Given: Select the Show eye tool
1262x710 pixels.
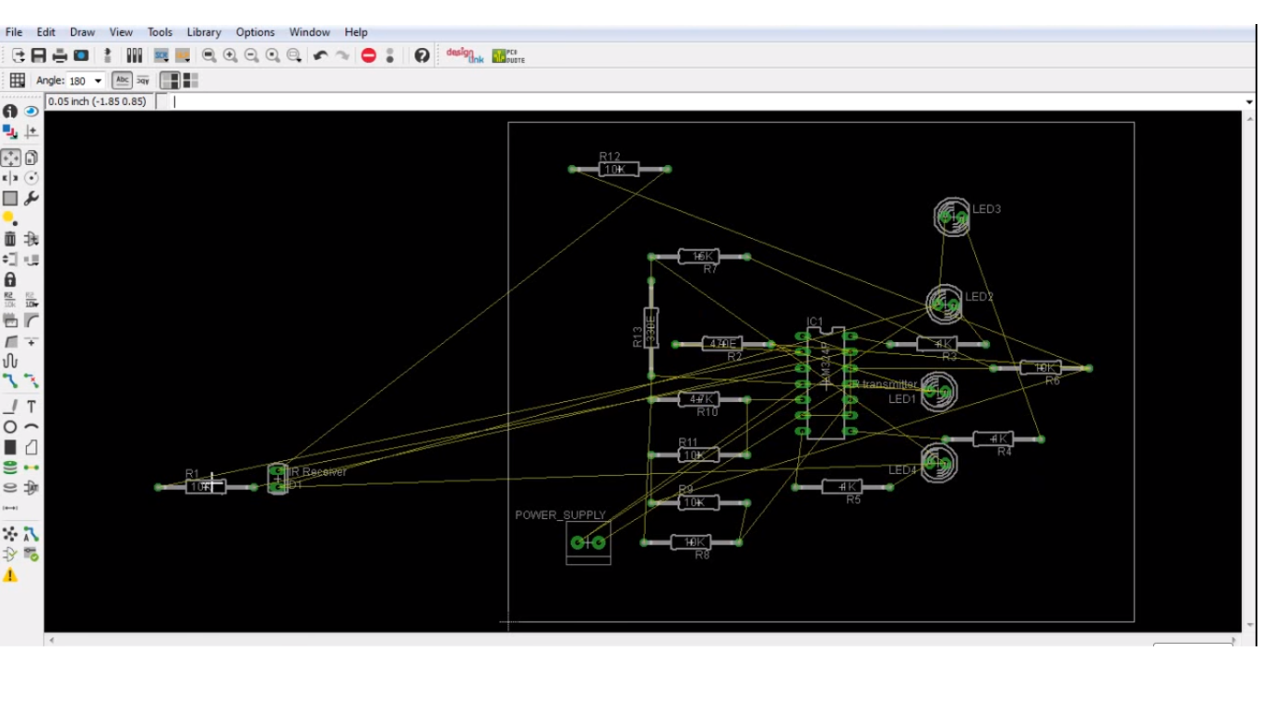Looking at the screenshot, I should click(x=31, y=112).
